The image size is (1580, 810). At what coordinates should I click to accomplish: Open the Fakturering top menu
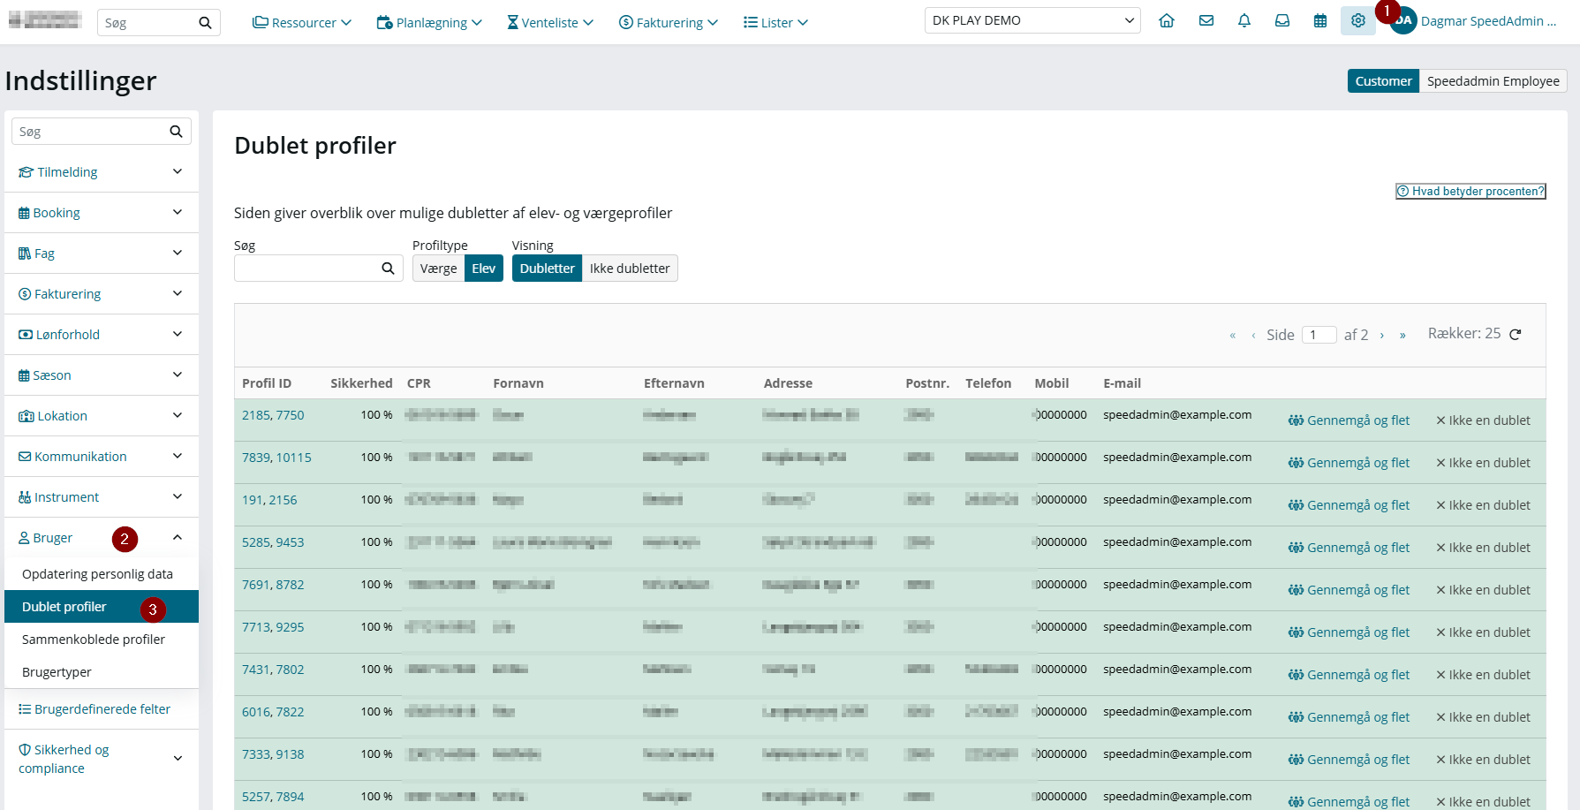[x=669, y=23]
